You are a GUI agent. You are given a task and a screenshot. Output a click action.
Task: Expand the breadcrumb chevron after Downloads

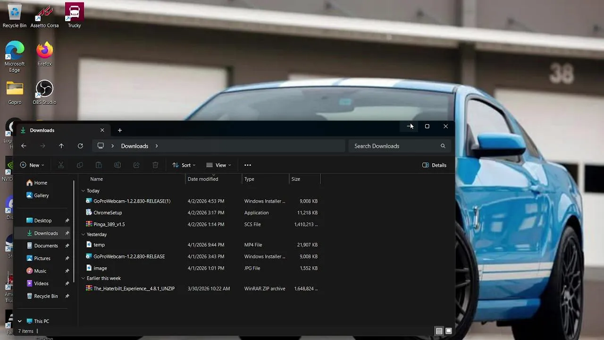click(157, 146)
